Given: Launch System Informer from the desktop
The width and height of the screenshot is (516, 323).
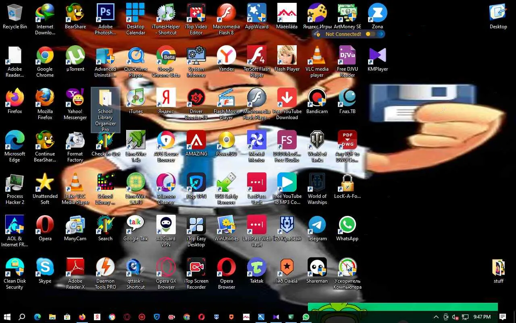Looking at the screenshot, I should 196,62.
